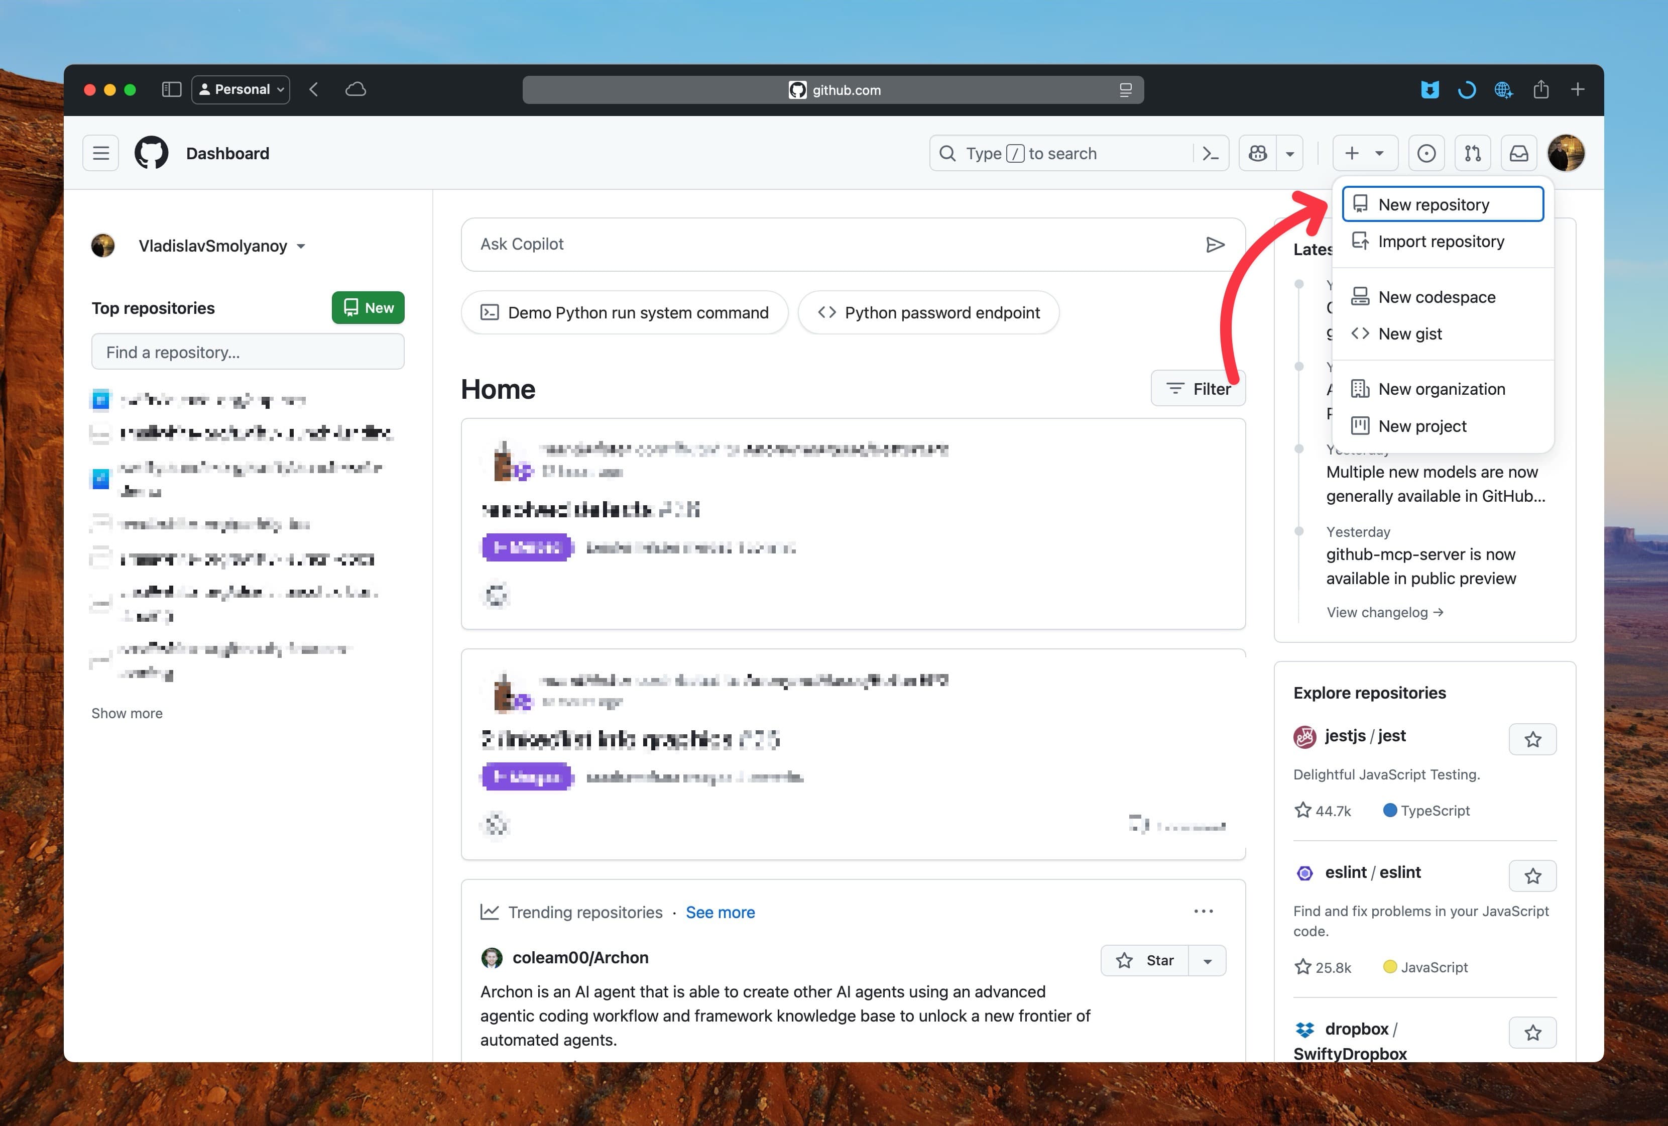This screenshot has height=1126, width=1668.
Task: Expand the Copilot dropdown arrow in header
Action: tap(1290, 153)
